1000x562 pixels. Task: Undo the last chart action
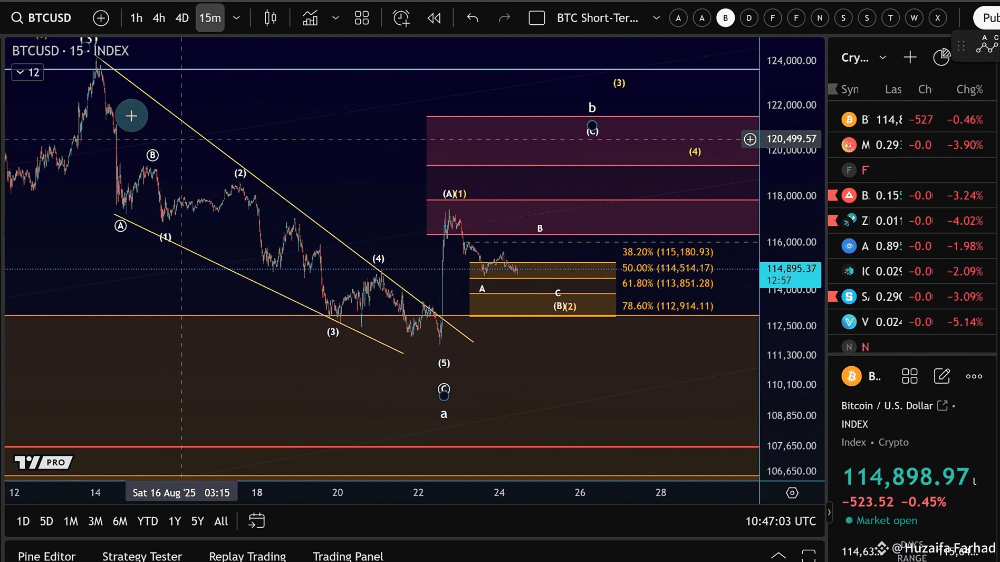(473, 18)
